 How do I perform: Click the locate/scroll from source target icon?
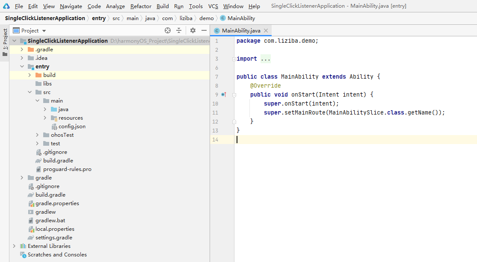pos(168,30)
